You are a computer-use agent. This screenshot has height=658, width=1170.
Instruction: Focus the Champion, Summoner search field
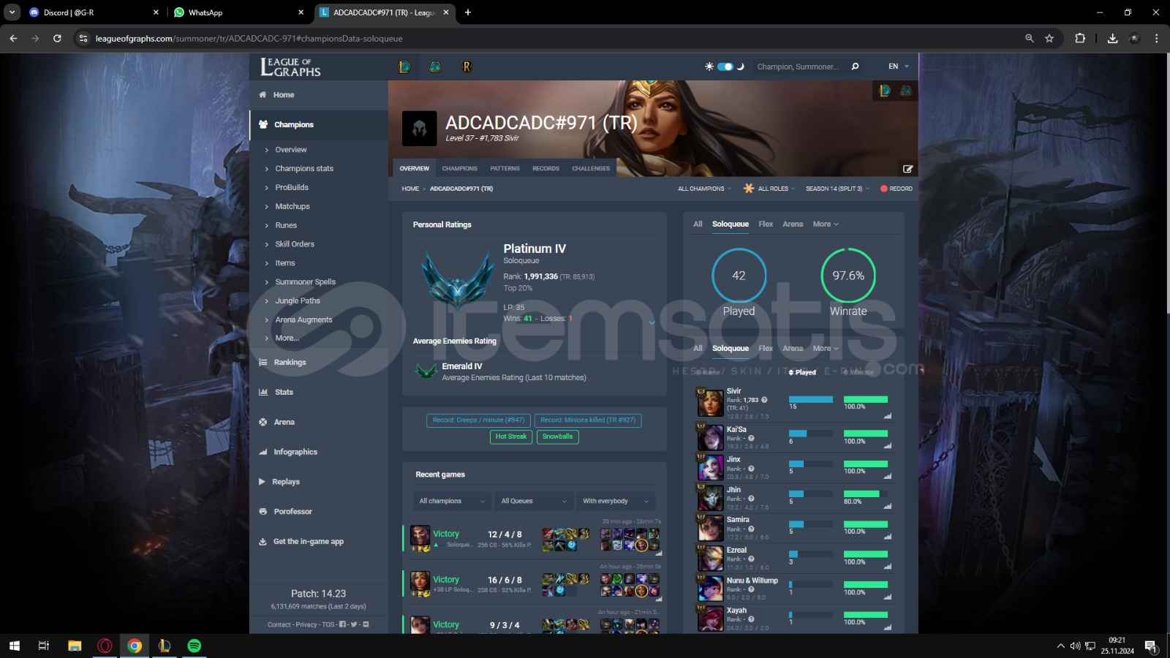(799, 67)
